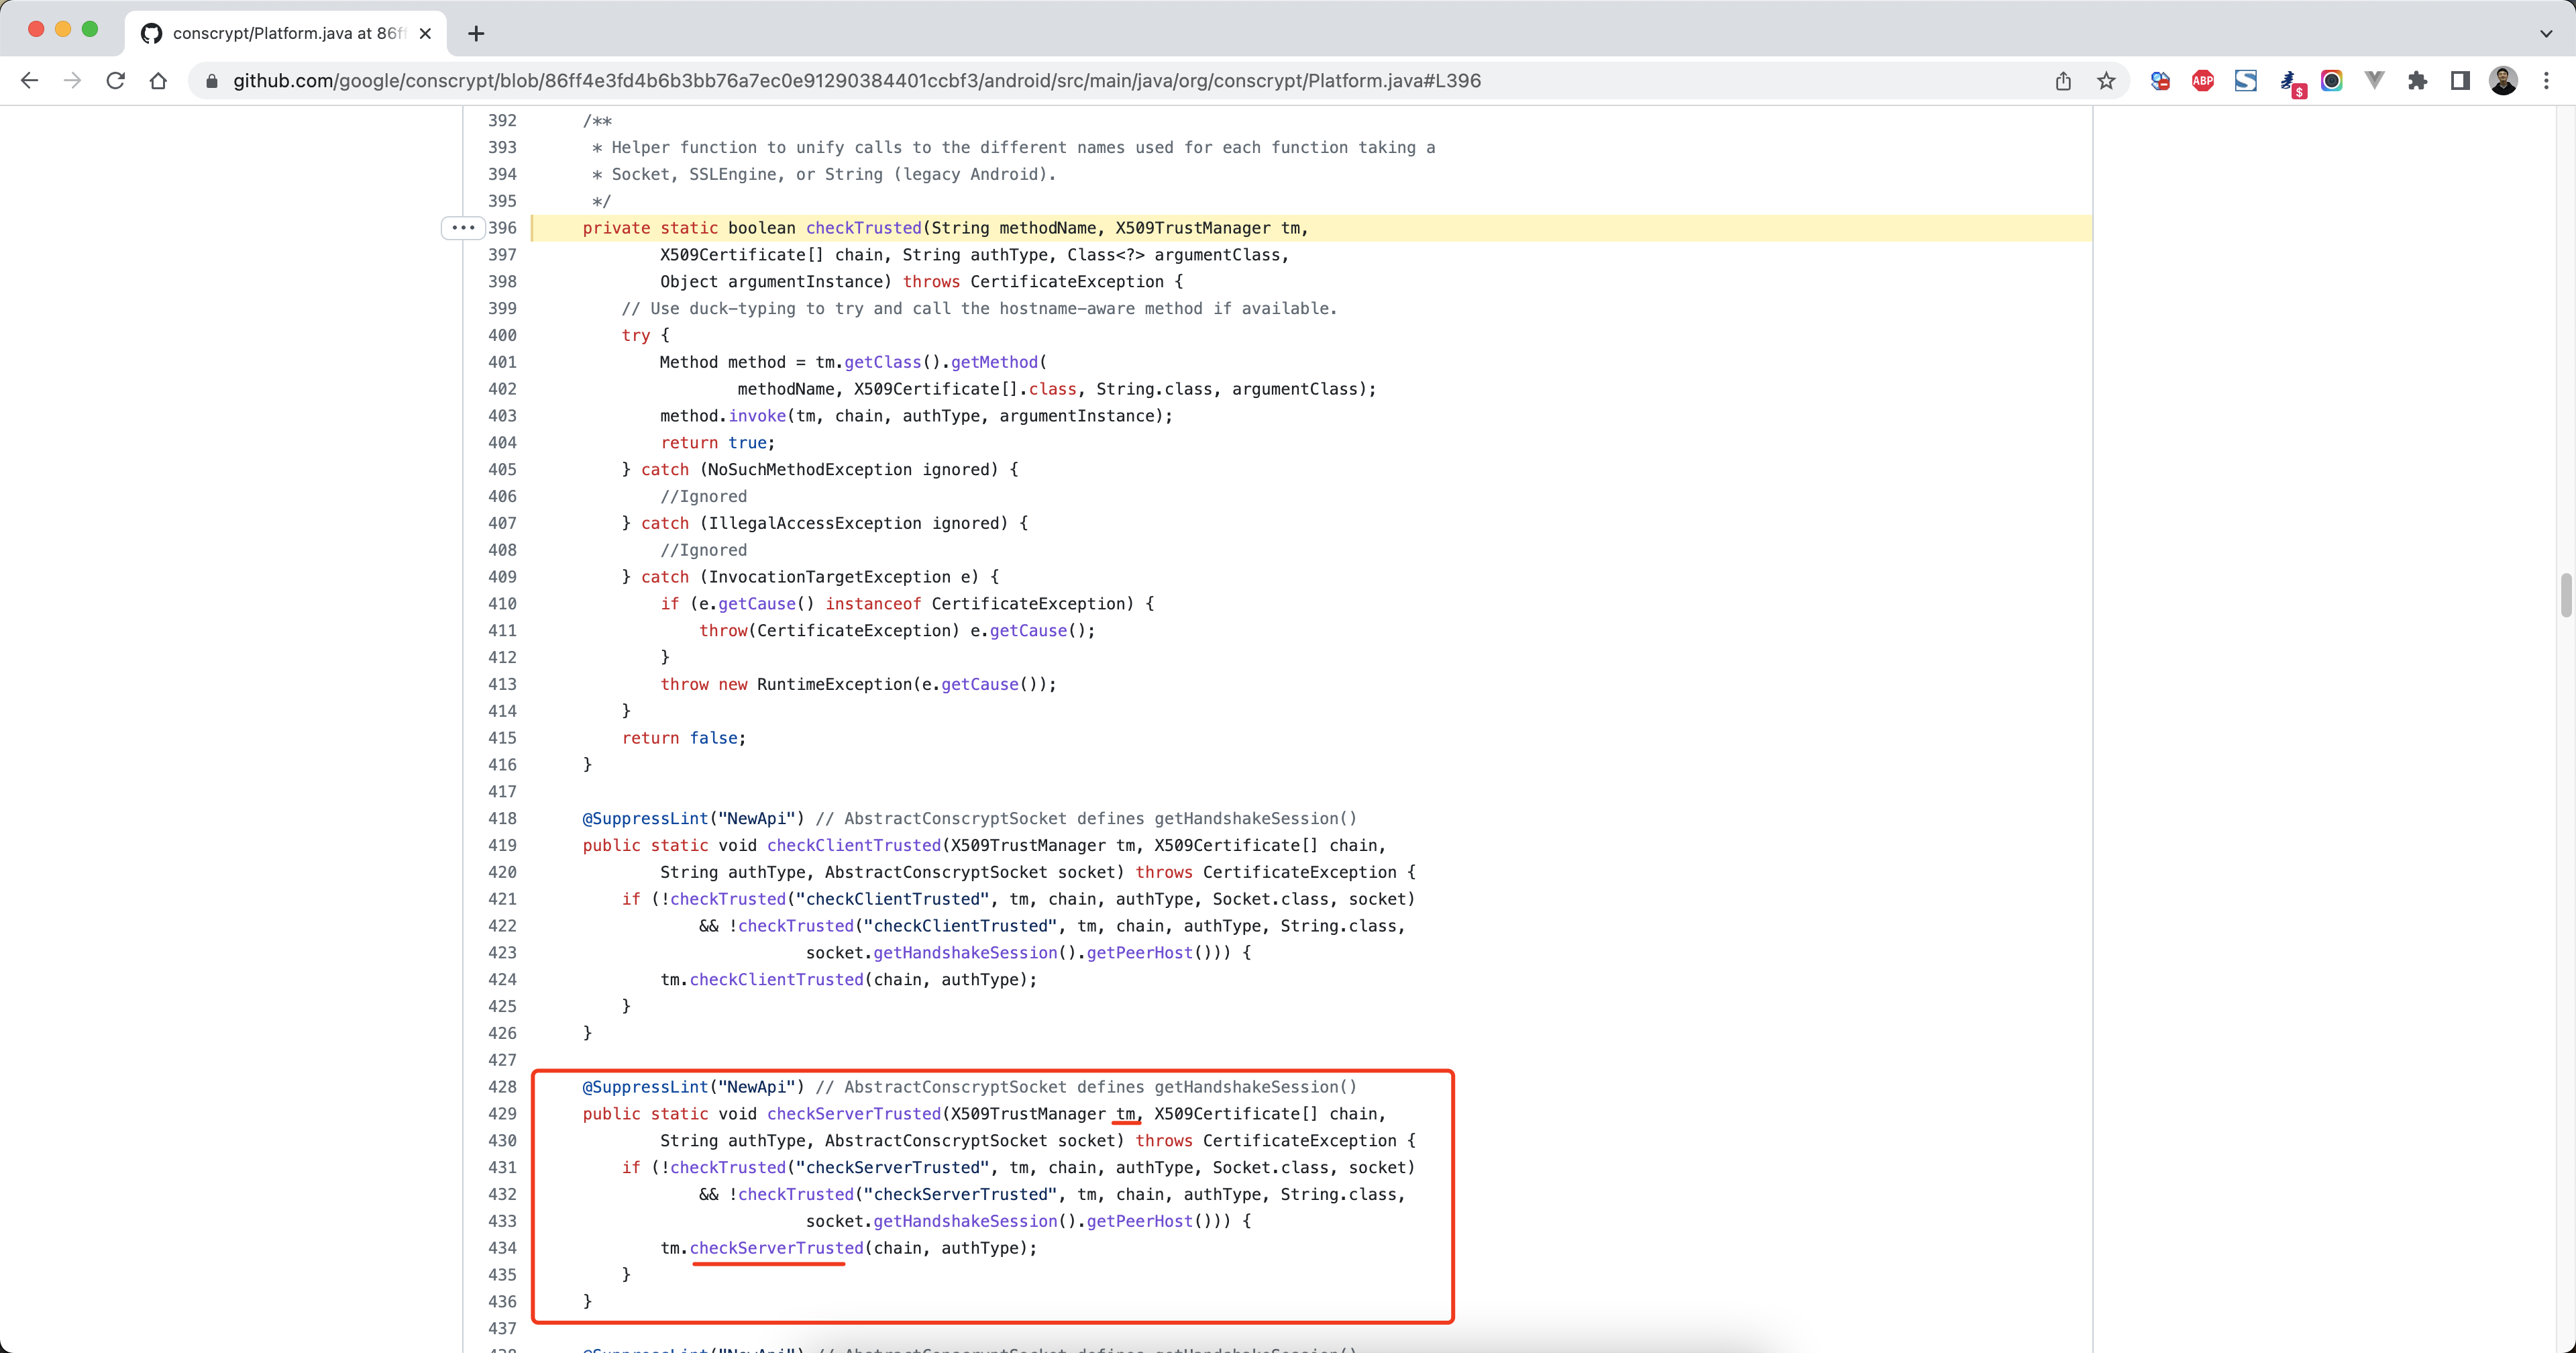
Task: Click getPeerHost on line 433
Action: 1140,1221
